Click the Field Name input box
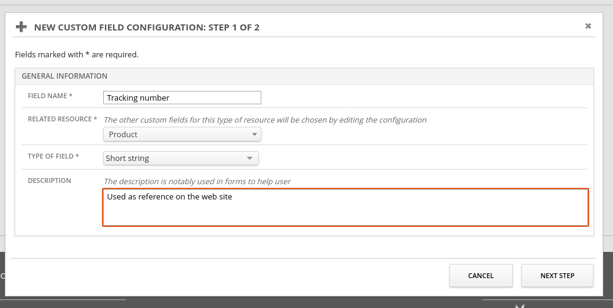The width and height of the screenshot is (613, 308). pyautogui.click(x=182, y=98)
